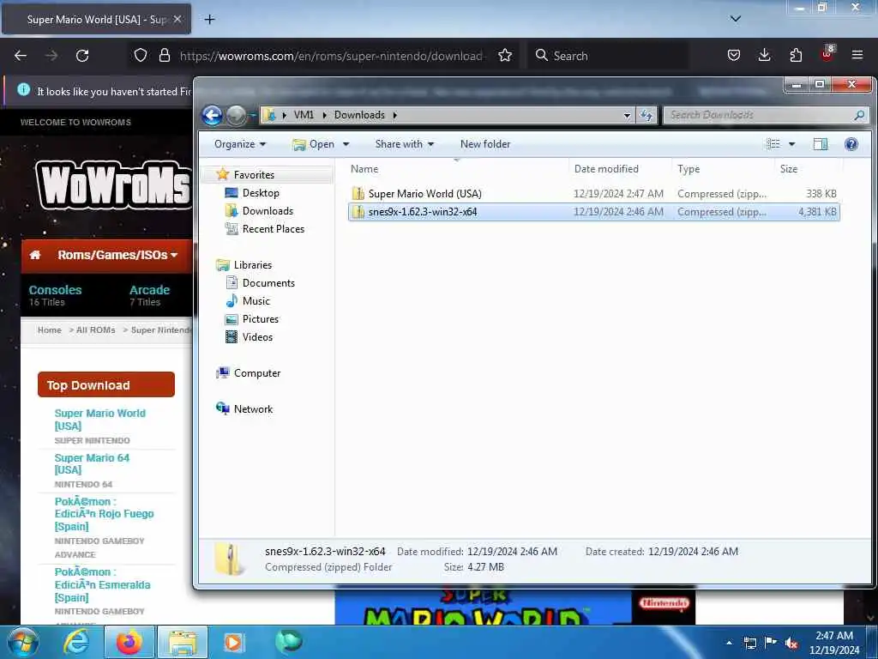Go back in Firefox history

[21, 56]
